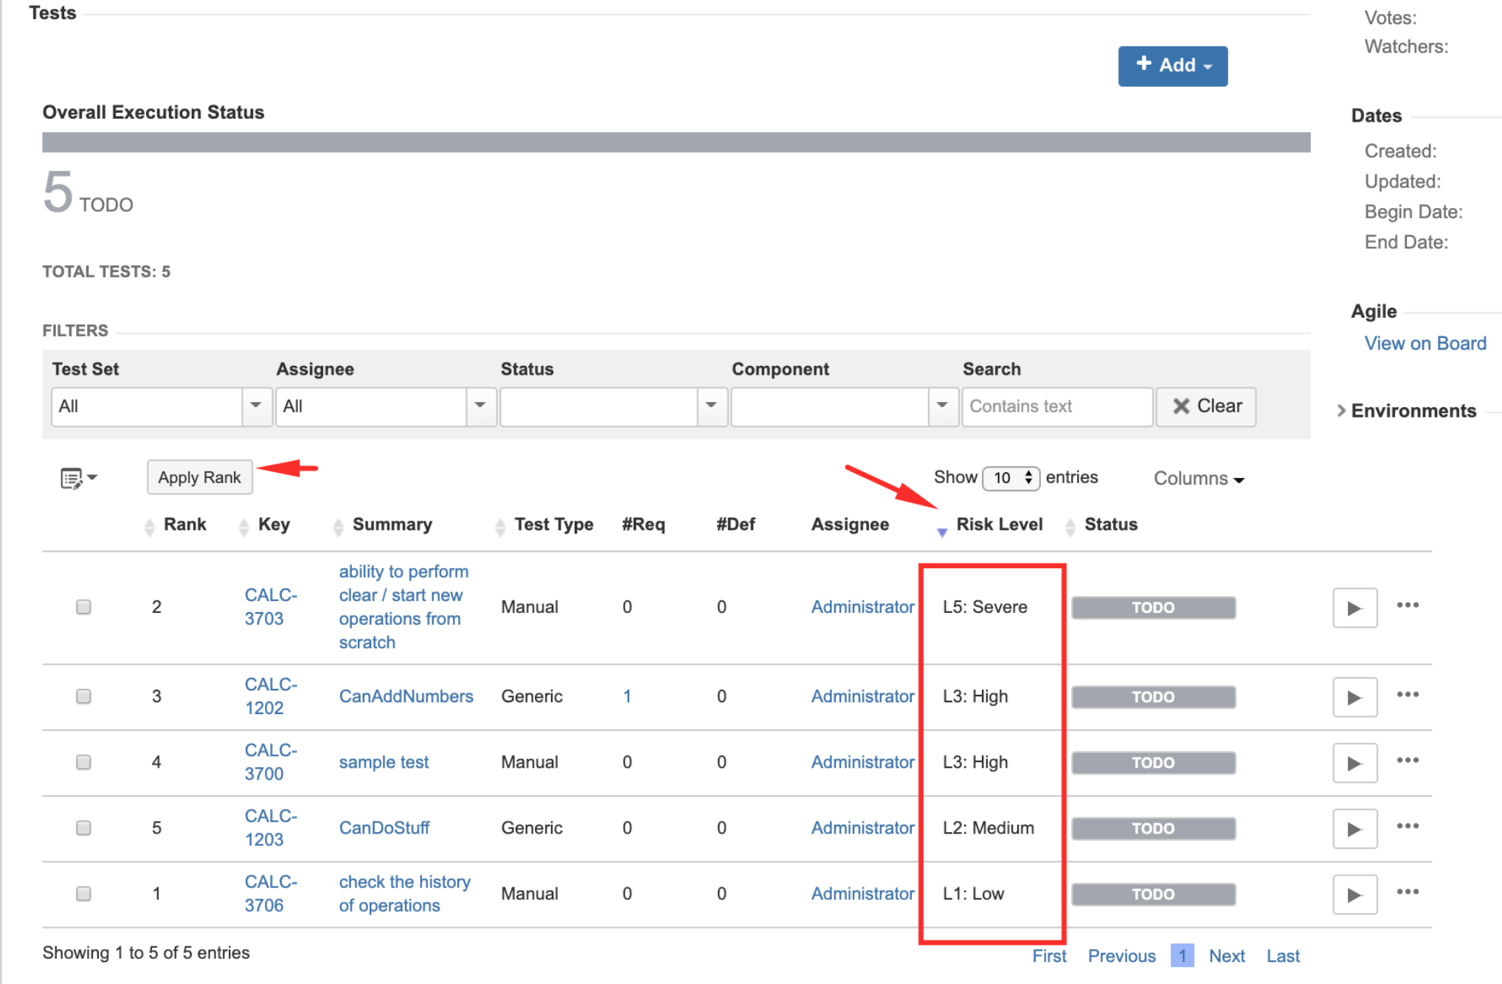
Task: Open issue CALC-3700 key link
Action: pyautogui.click(x=271, y=761)
